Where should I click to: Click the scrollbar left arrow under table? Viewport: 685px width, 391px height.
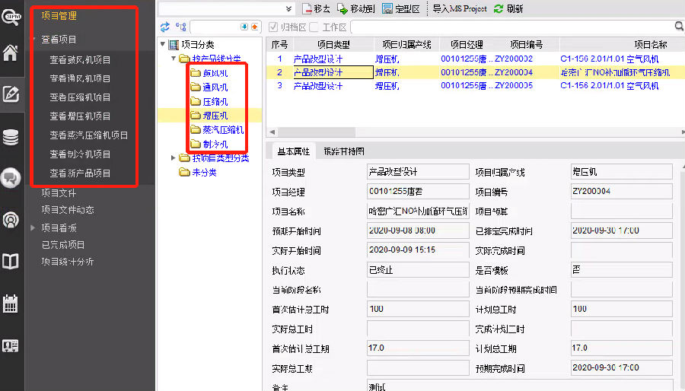click(x=272, y=132)
